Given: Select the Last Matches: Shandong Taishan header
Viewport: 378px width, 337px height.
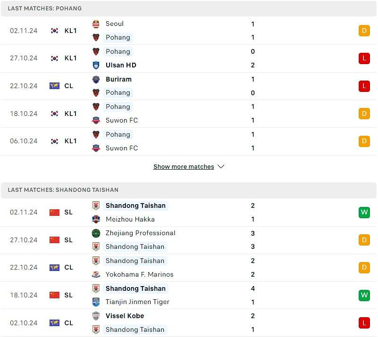Looking at the screenshot, I should tap(188, 190).
